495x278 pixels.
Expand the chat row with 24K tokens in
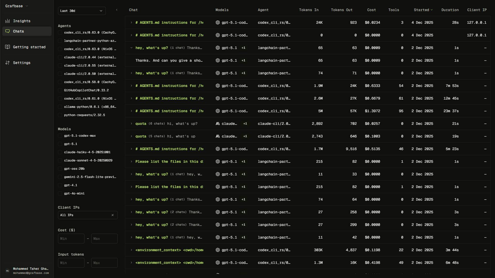point(131,22)
